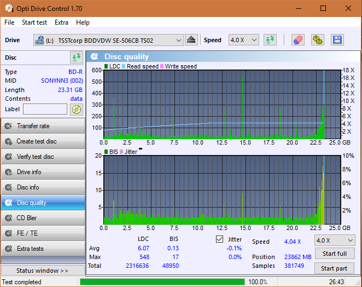Click the refresh speed icon beside Speed dropdown
The height and width of the screenshot is (287, 362).
pyautogui.click(x=270, y=40)
